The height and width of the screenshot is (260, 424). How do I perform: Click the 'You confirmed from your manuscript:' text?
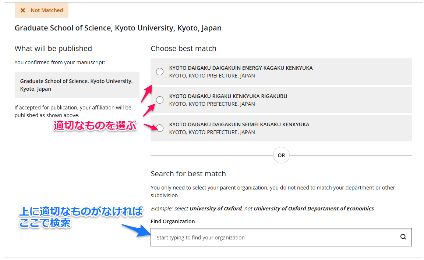(x=60, y=62)
